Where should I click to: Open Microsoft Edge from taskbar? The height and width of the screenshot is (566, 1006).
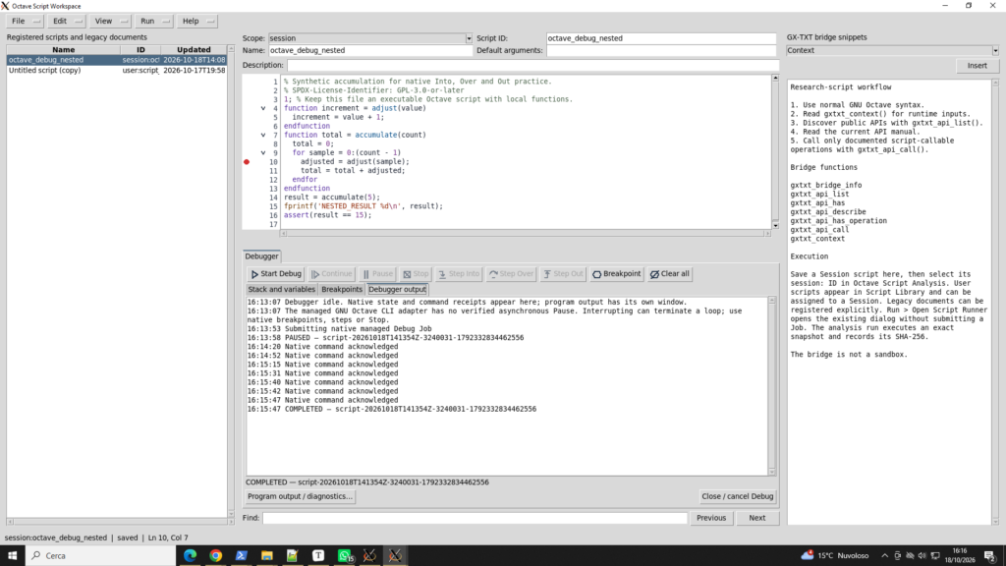point(190,556)
